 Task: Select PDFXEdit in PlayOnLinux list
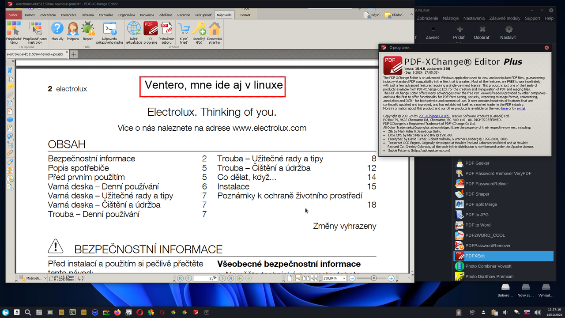pos(503,256)
